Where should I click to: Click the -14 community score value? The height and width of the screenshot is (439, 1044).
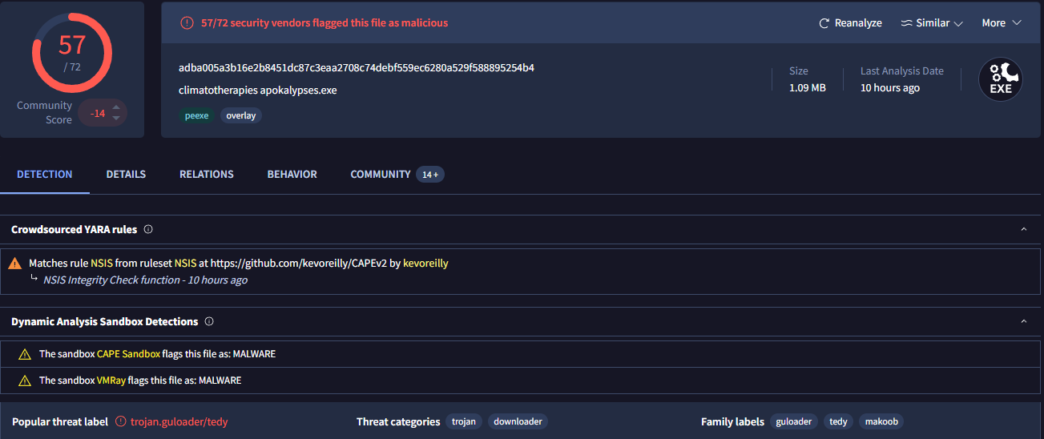(x=98, y=114)
